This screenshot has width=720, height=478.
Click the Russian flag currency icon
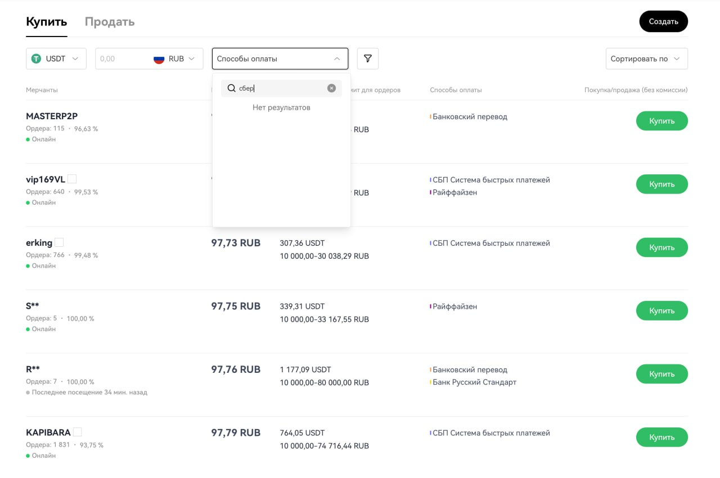pyautogui.click(x=159, y=58)
